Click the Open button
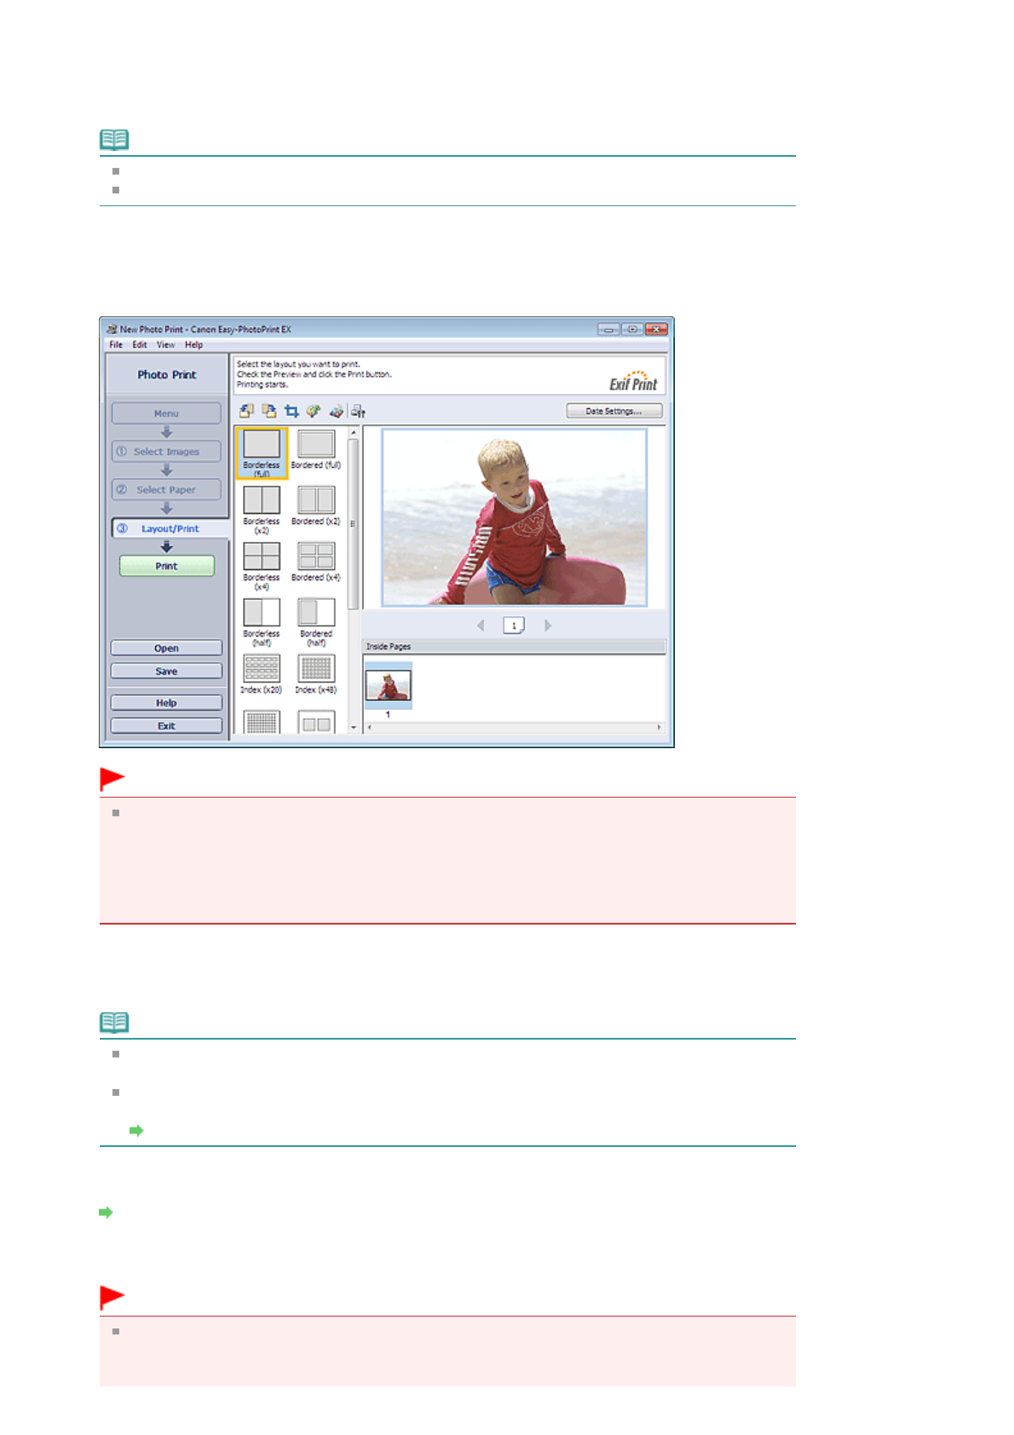Viewport: 1014px width, 1435px height. [x=166, y=648]
